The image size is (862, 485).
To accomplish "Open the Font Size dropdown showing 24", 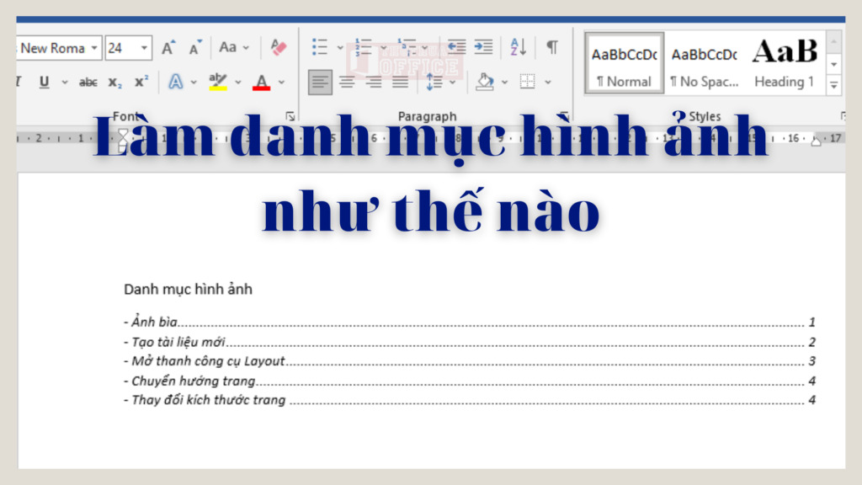I will pos(144,47).
